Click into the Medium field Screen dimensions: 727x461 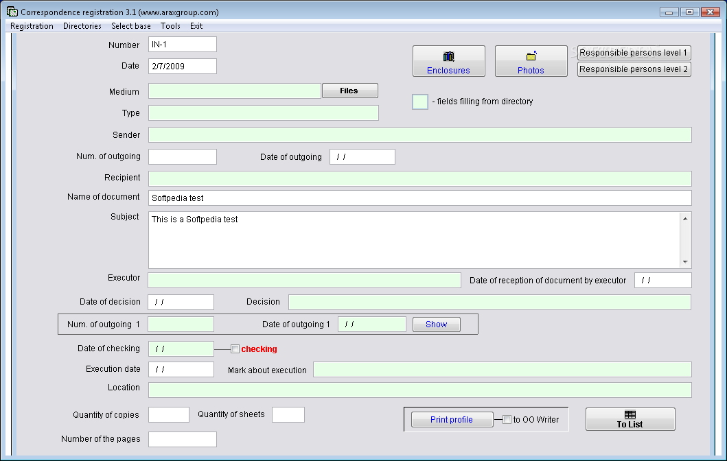pyautogui.click(x=235, y=91)
